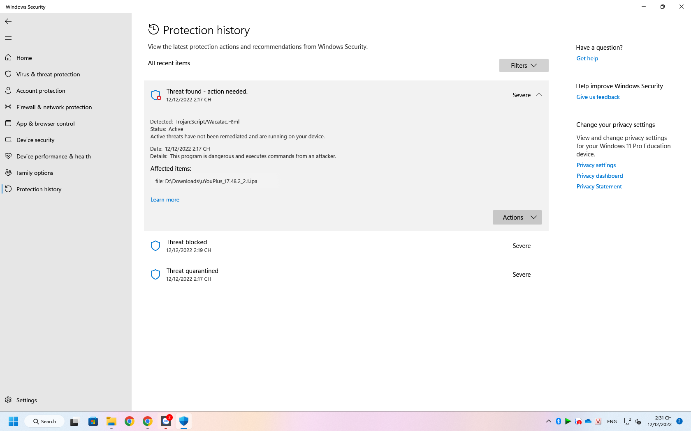Click the affected file path uYouPlus ipa
The height and width of the screenshot is (431, 691).
click(206, 181)
